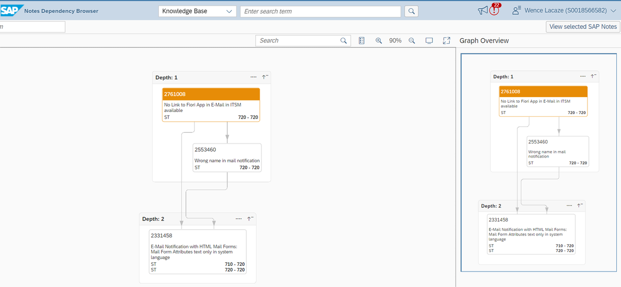Click the magnifier search button in header
Screen dimensions: 621x287
[411, 11]
